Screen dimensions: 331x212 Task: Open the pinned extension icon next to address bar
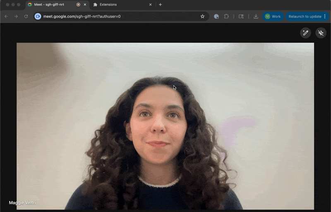pyautogui.click(x=216, y=17)
